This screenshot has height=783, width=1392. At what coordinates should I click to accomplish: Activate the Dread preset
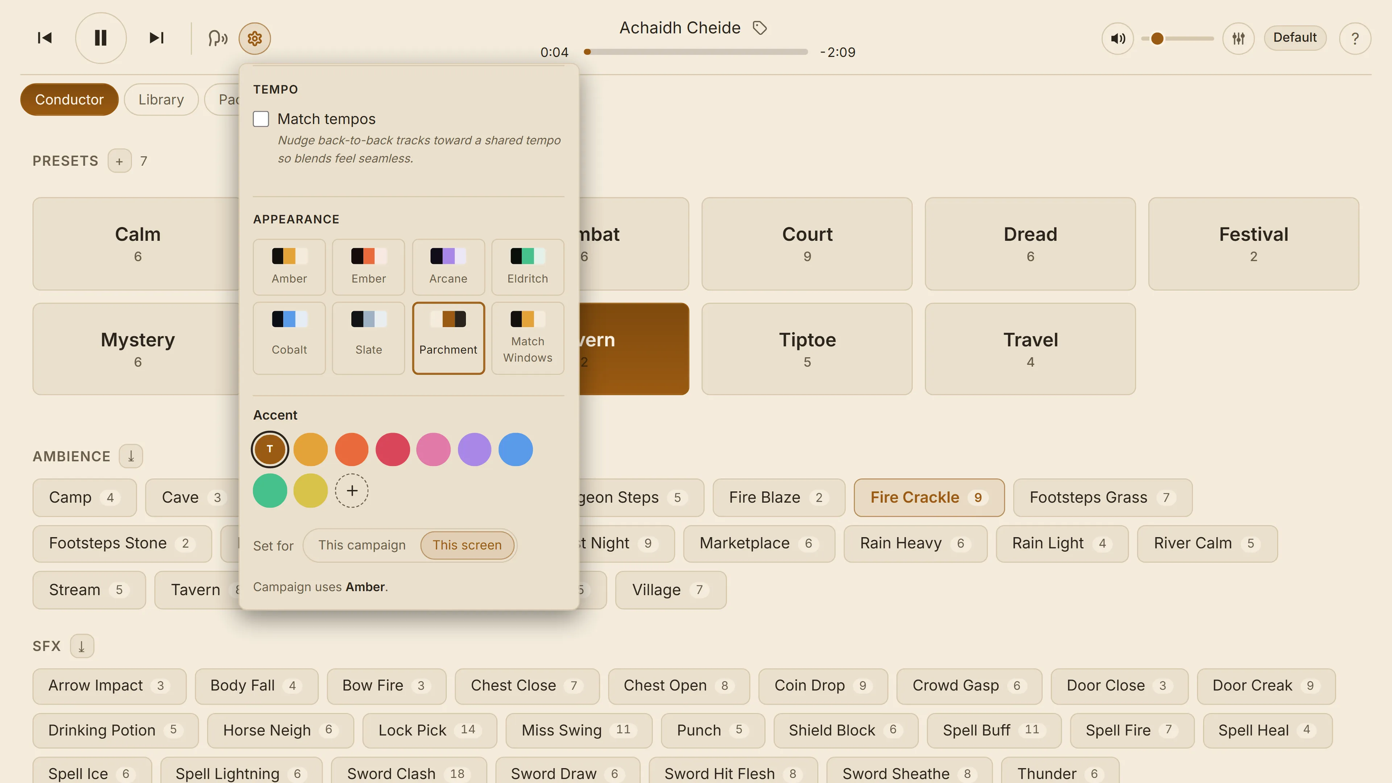[x=1030, y=244]
